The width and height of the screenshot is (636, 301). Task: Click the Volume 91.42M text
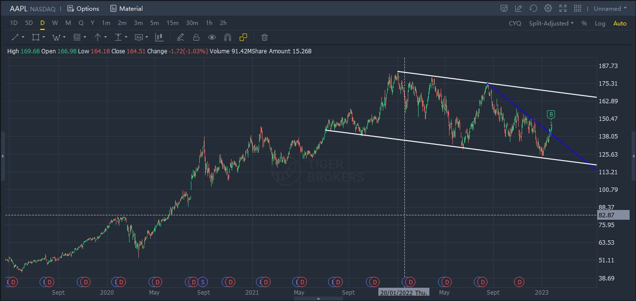point(231,51)
